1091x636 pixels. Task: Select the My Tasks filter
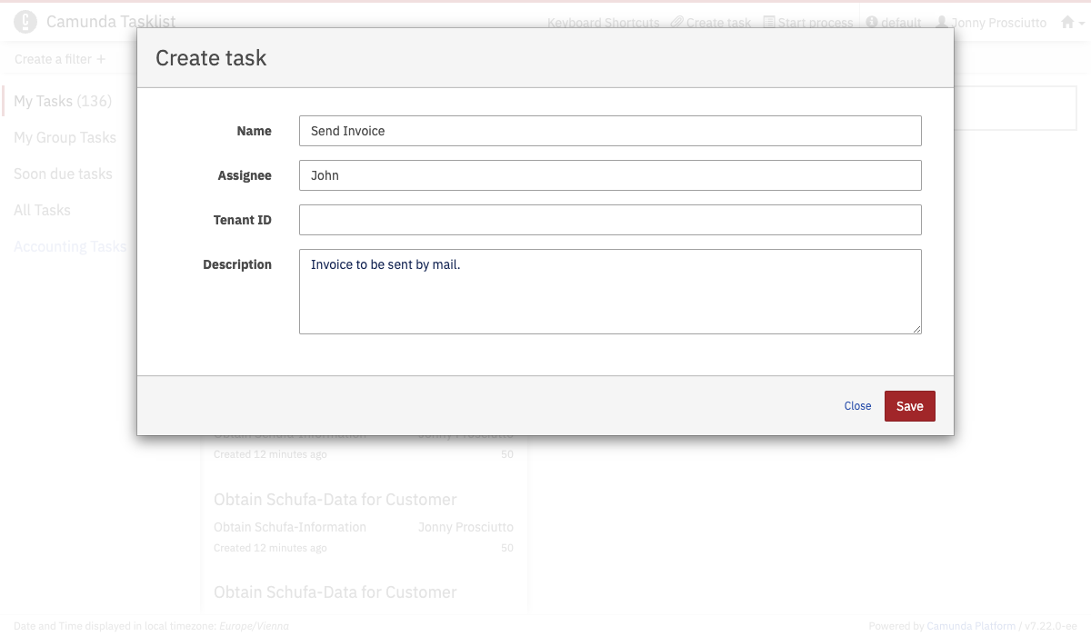pyautogui.click(x=63, y=101)
